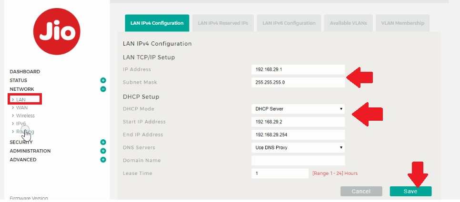
Task: Click the Cancel button
Action: point(361,191)
